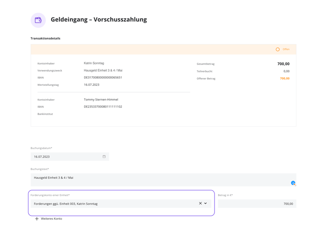This screenshot has height=229, width=316.
Task: Click the Geldeingang – Vorschusszahlung heading
Action: [99, 20]
